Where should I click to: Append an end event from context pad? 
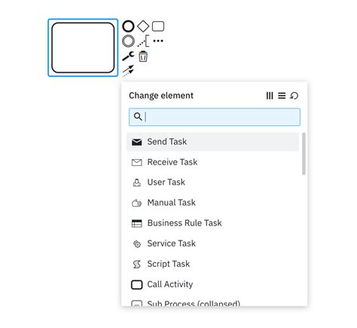pos(128,26)
